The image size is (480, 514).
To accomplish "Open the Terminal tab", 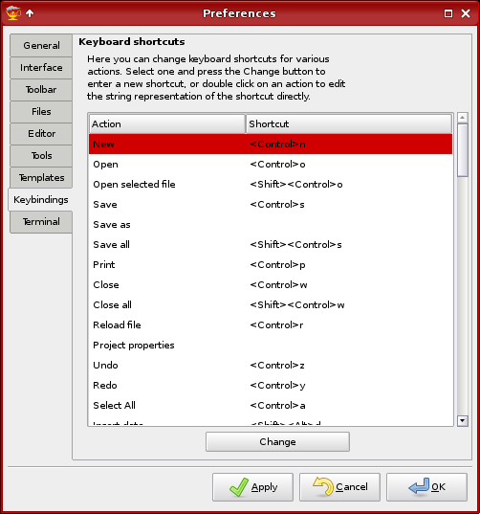I will tap(41, 222).
